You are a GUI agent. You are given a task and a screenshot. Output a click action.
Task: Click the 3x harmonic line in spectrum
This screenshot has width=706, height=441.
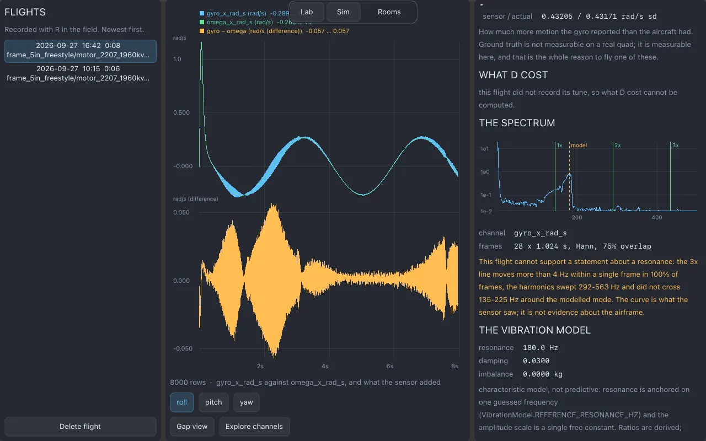(x=671, y=176)
